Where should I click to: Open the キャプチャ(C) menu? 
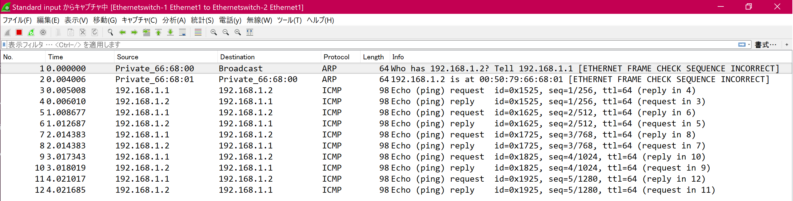(x=139, y=20)
